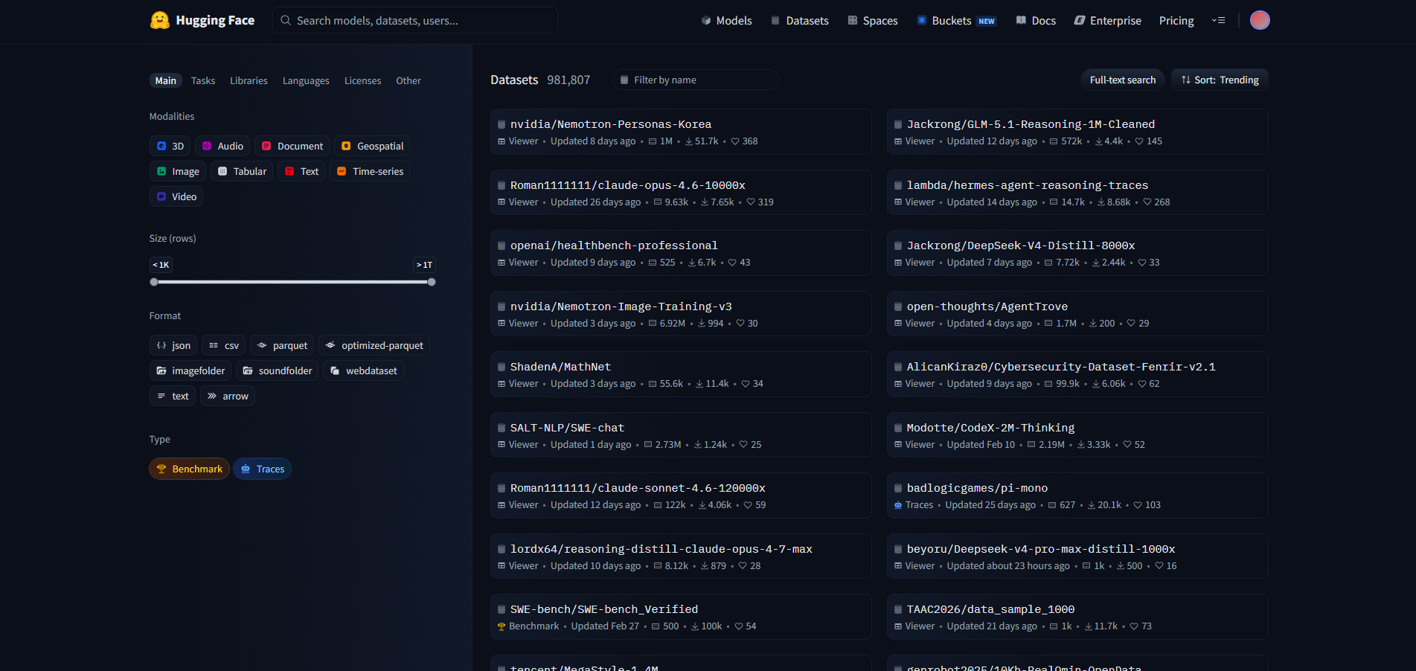Open the Datasets navigation link
The width and height of the screenshot is (1416, 671).
[x=800, y=21]
